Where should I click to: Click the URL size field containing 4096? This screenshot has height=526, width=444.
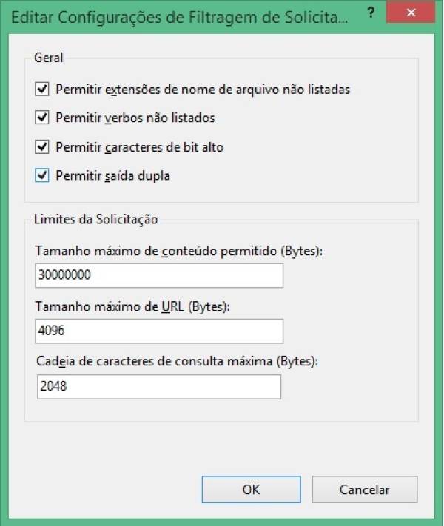[x=159, y=331]
